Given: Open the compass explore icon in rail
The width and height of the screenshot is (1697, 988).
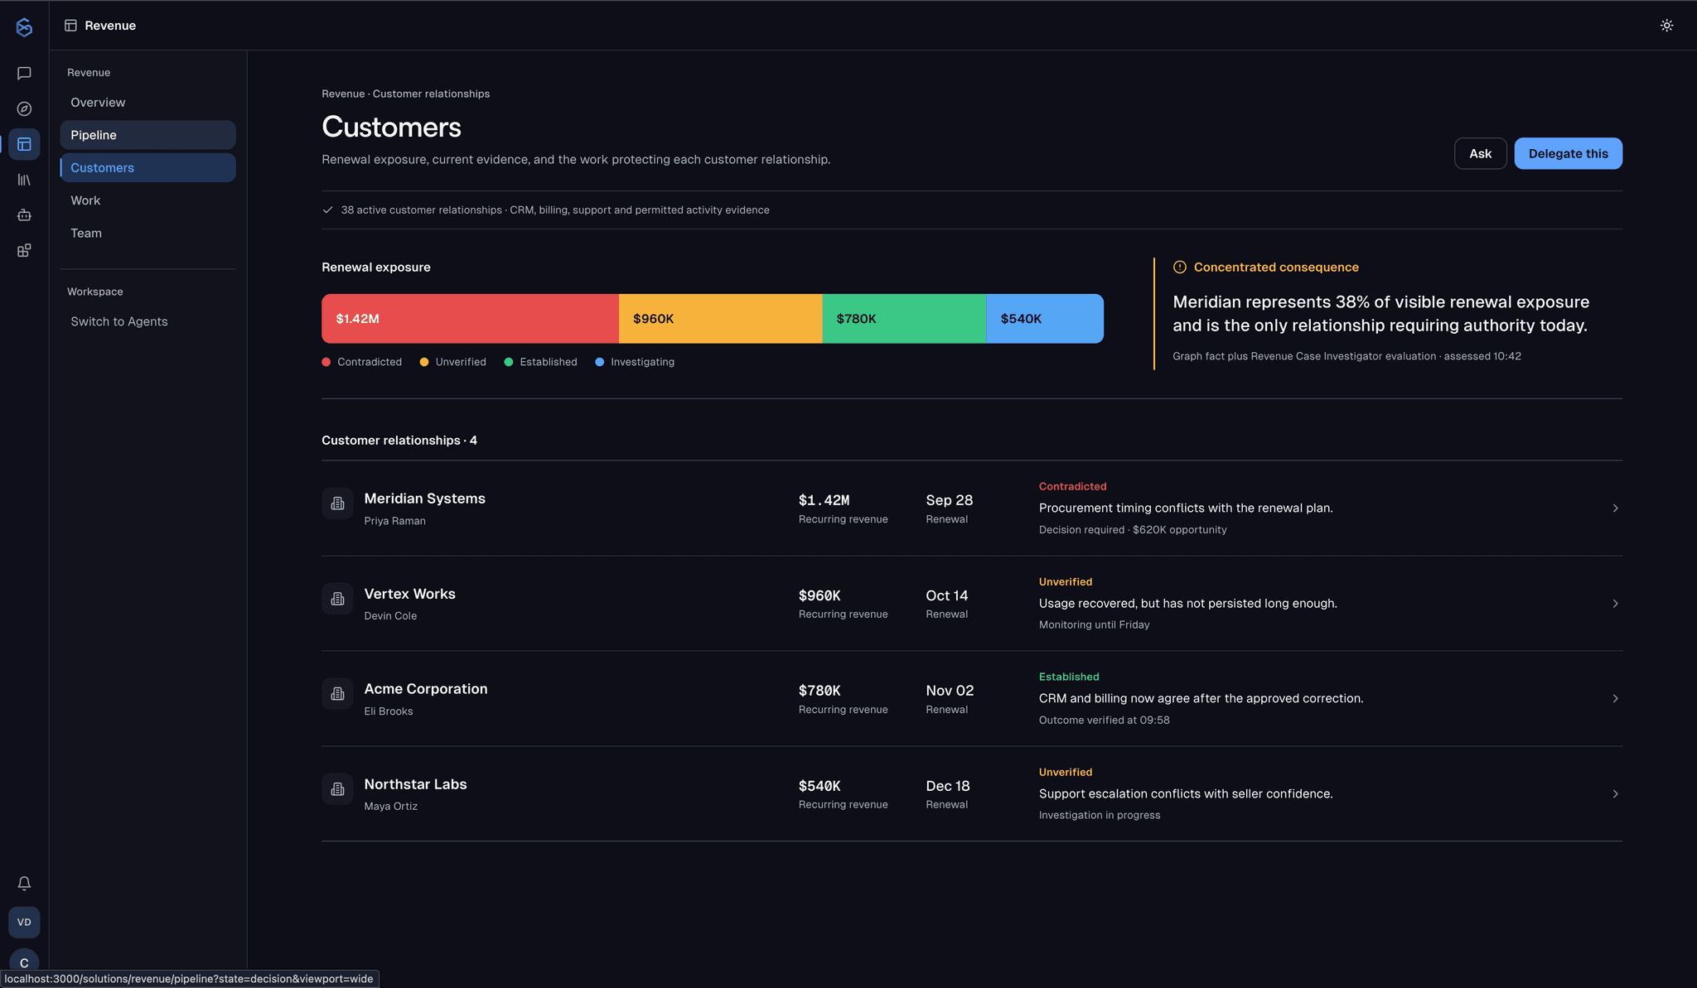Looking at the screenshot, I should 24,109.
